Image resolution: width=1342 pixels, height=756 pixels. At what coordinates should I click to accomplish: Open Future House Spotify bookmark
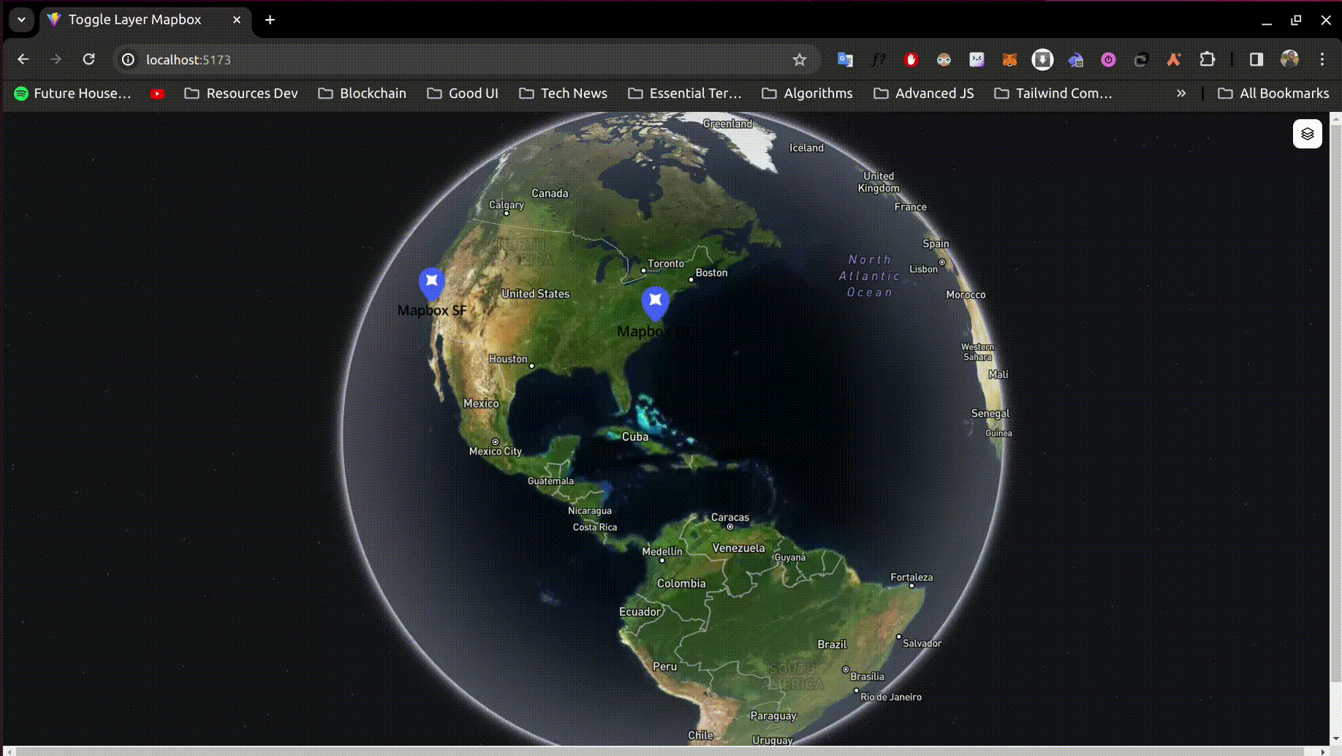(x=72, y=94)
